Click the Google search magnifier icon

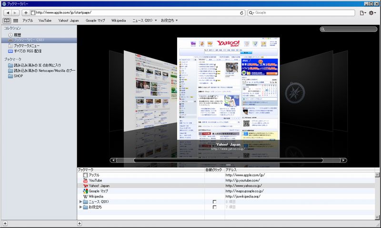251,13
